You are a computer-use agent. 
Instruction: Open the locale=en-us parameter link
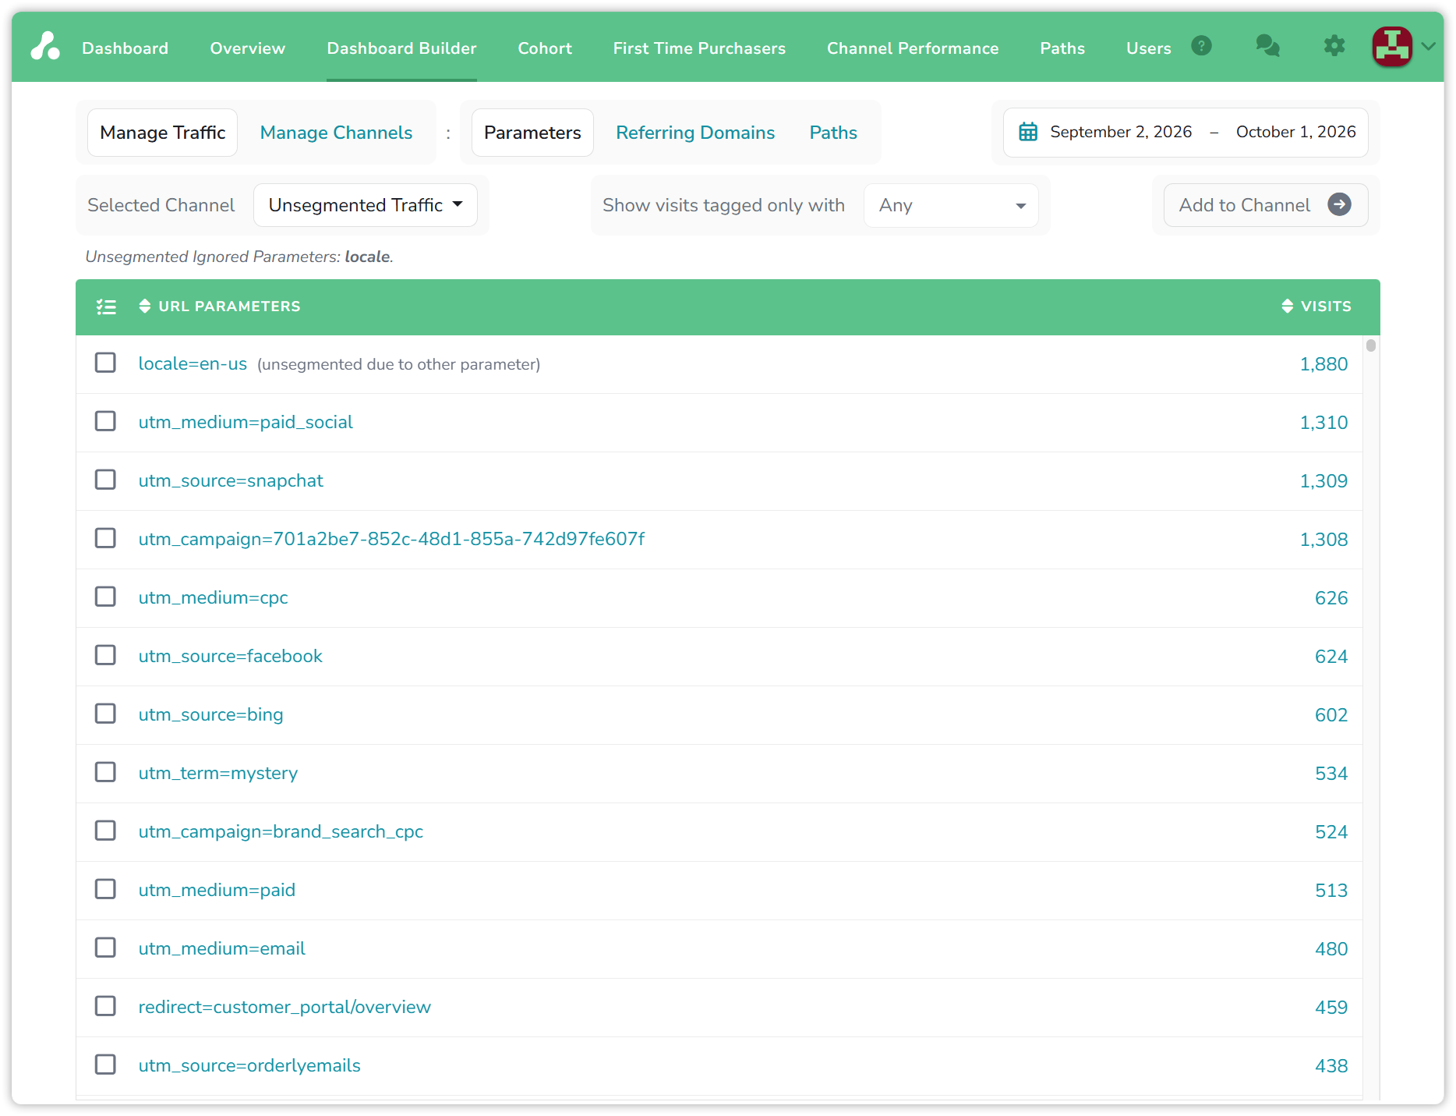pyautogui.click(x=193, y=363)
